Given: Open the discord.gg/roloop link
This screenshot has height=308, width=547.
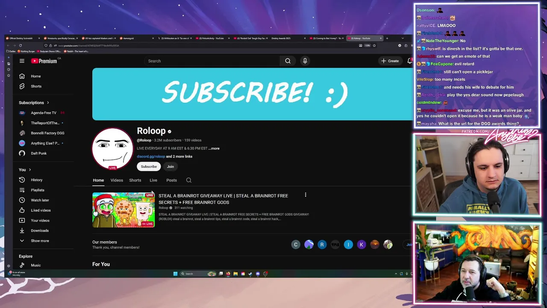Looking at the screenshot, I should coord(151,157).
